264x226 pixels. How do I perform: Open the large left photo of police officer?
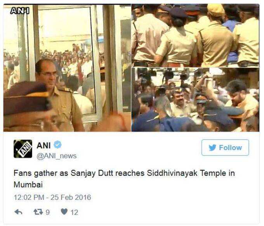(x=67, y=68)
